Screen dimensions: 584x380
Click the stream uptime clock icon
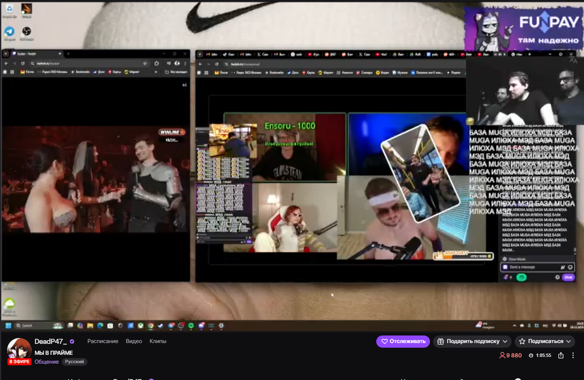[531, 355]
